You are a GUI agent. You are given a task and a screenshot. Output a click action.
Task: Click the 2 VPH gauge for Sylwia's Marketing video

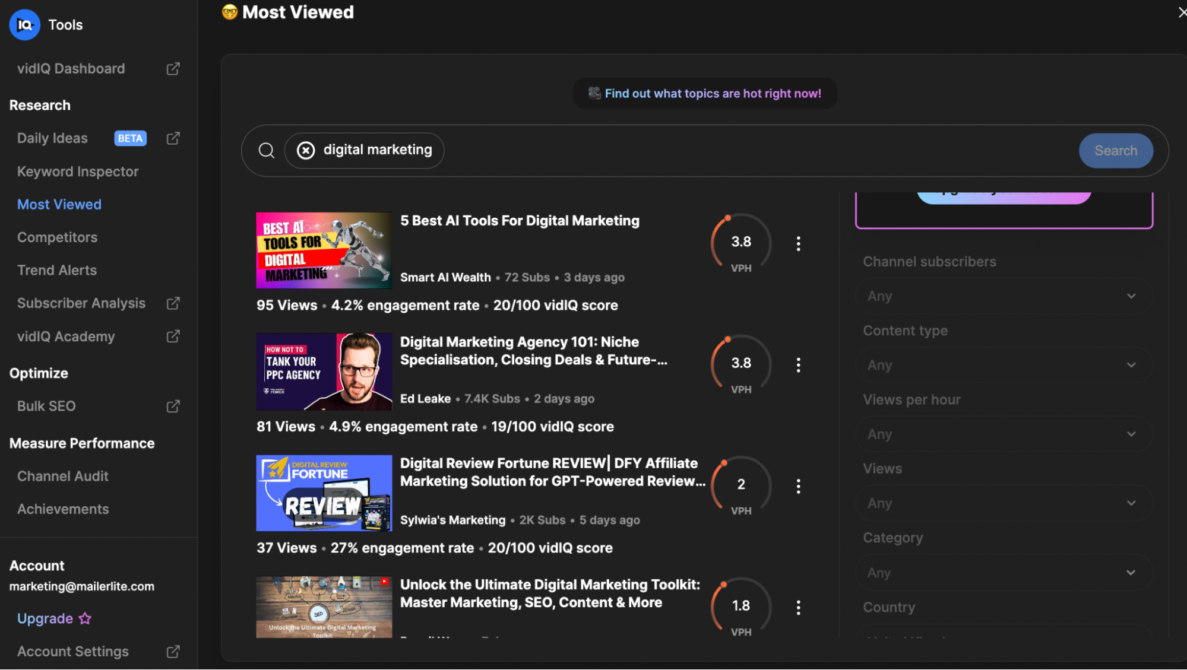[741, 487]
